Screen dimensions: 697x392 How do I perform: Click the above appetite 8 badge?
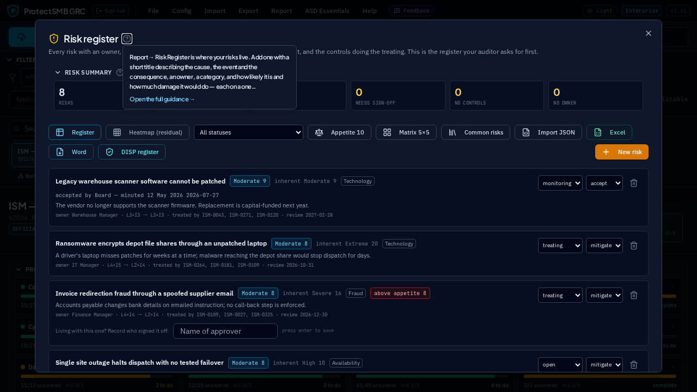click(x=400, y=293)
